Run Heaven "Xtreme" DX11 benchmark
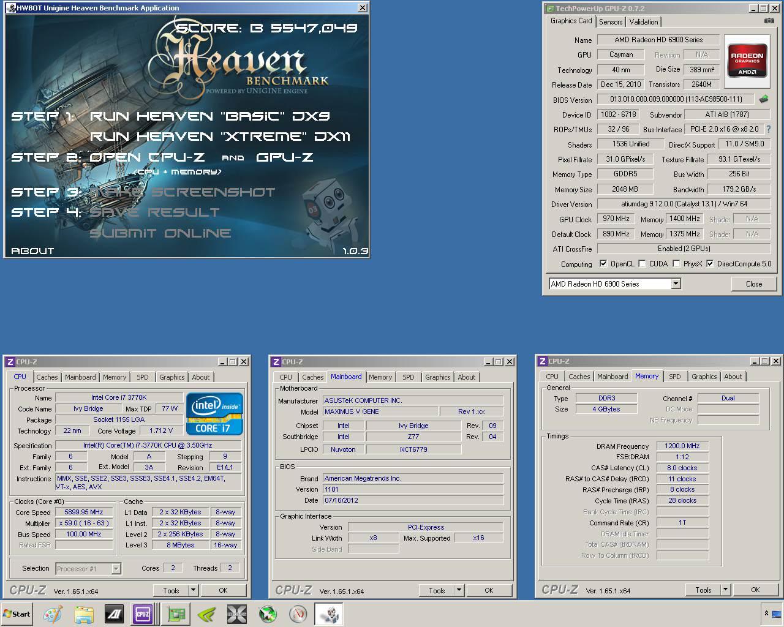Image resolution: width=784 pixels, height=627 pixels. click(x=220, y=136)
